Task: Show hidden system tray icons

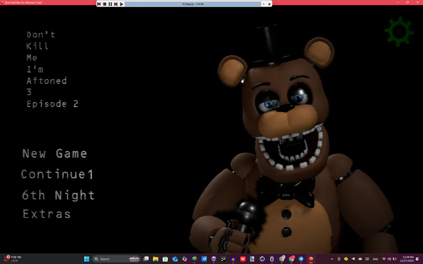Action: coord(332,259)
